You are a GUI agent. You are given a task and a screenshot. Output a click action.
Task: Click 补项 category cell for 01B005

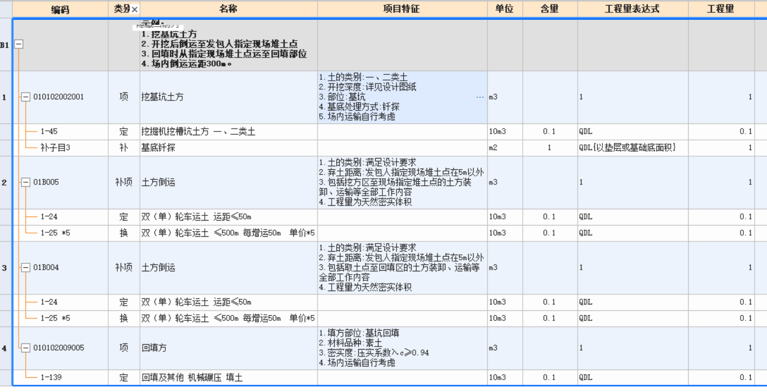point(124,182)
